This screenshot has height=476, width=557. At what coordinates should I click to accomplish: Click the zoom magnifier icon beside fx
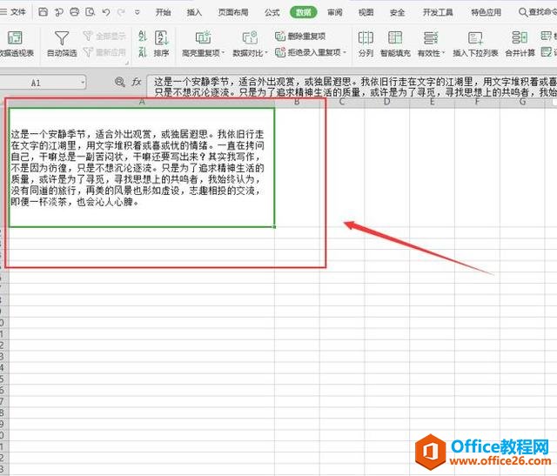120,83
